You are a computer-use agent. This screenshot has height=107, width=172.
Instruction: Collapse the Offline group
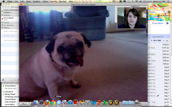click(x=2, y=28)
